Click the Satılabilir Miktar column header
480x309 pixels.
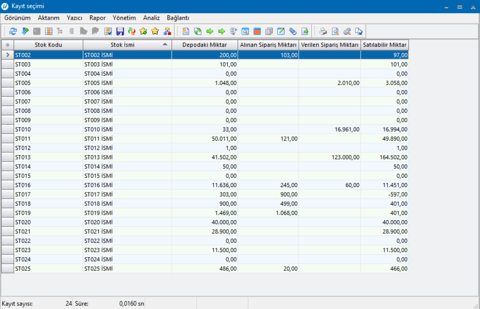click(385, 45)
